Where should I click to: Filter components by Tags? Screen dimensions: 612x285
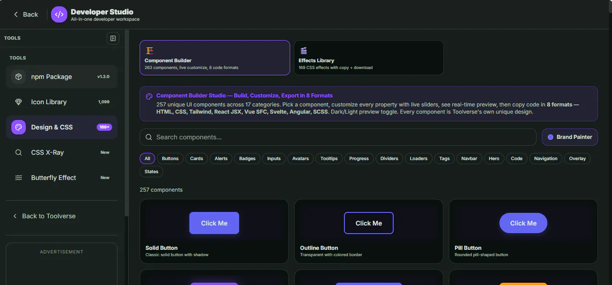(x=444, y=159)
